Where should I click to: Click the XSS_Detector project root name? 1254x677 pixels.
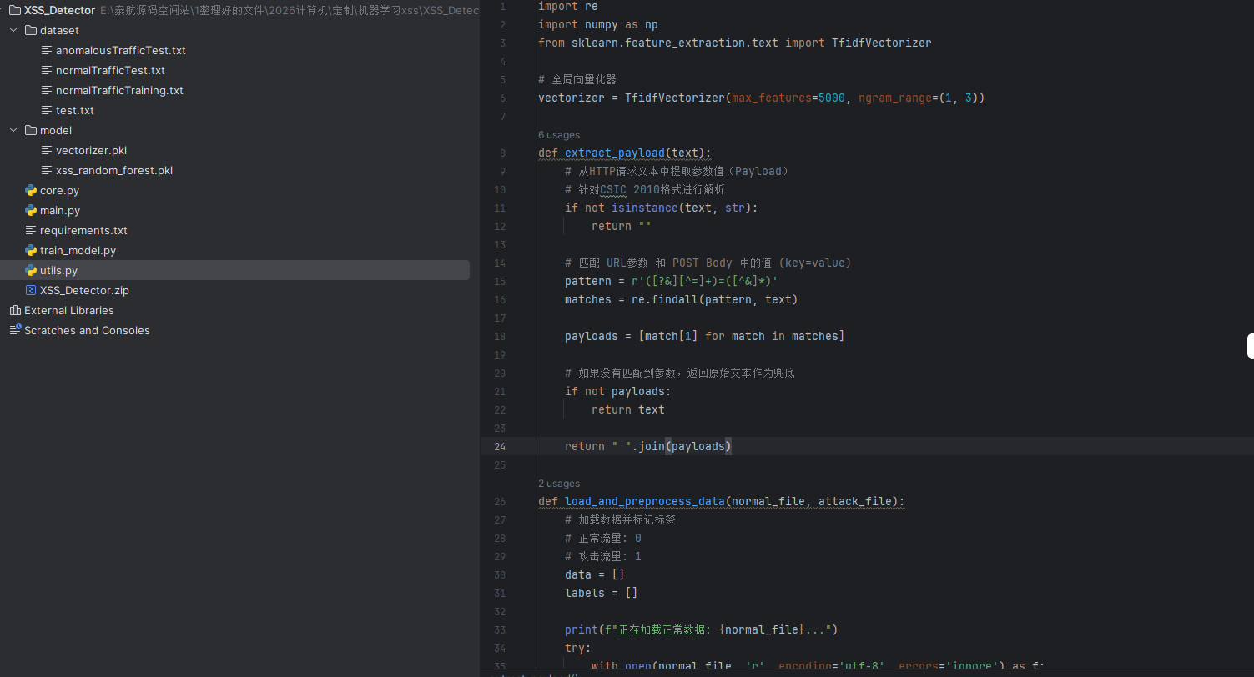[59, 10]
